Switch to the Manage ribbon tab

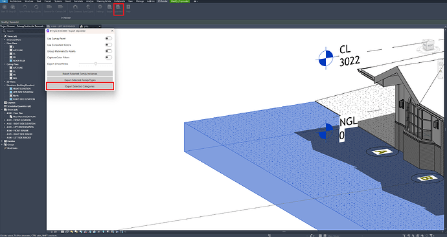pos(140,1)
